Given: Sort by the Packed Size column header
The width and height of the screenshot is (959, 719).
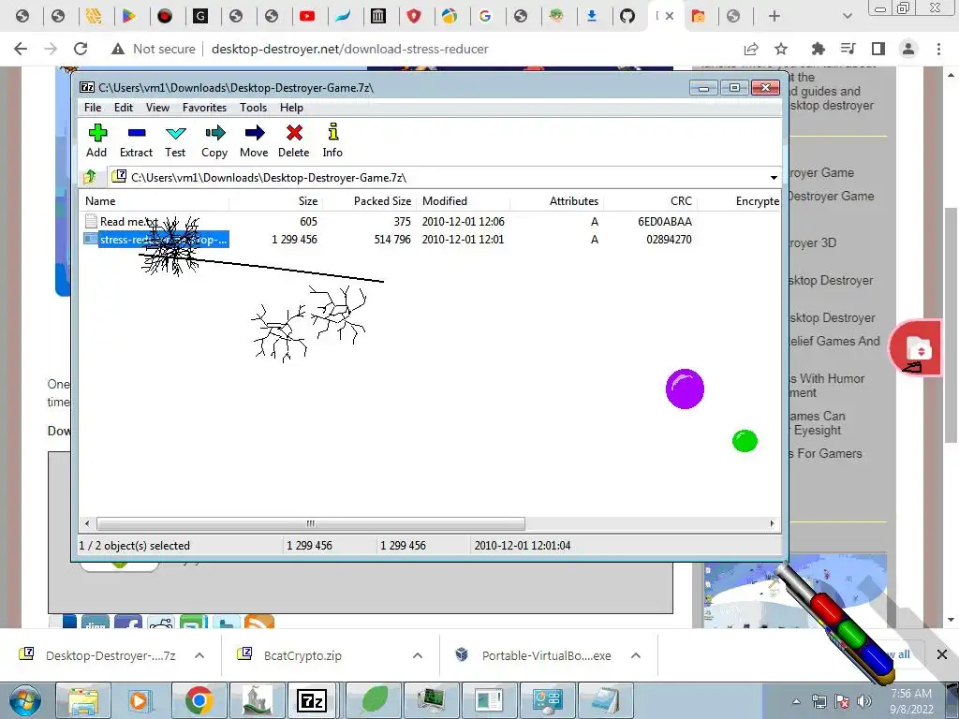Looking at the screenshot, I should tap(369, 201).
